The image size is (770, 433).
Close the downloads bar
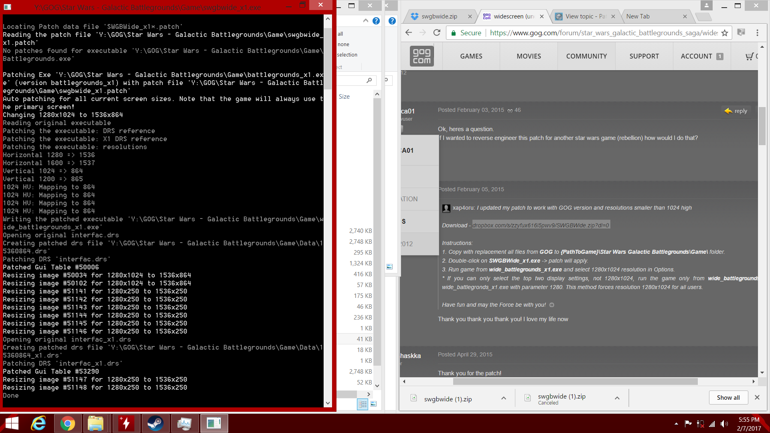coord(757,397)
